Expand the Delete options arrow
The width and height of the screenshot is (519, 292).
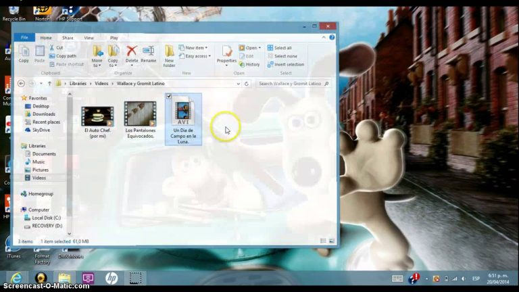tap(132, 66)
